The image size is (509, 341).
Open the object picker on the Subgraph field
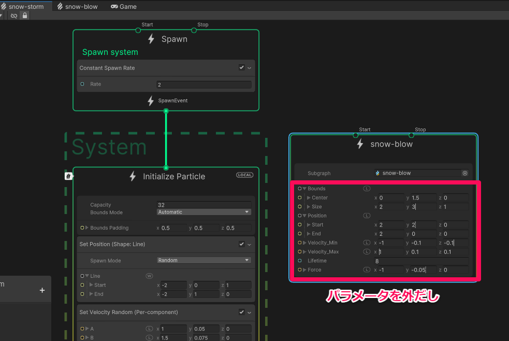tap(464, 173)
